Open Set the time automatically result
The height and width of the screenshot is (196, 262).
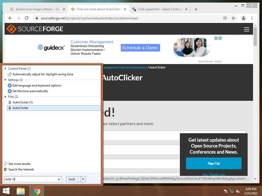click(x=30, y=91)
